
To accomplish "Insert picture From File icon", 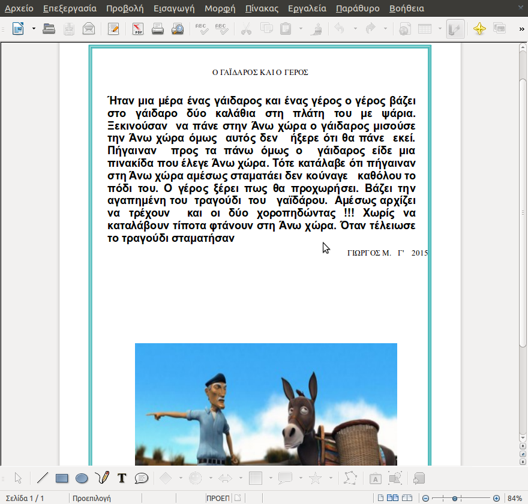I will click(x=395, y=478).
